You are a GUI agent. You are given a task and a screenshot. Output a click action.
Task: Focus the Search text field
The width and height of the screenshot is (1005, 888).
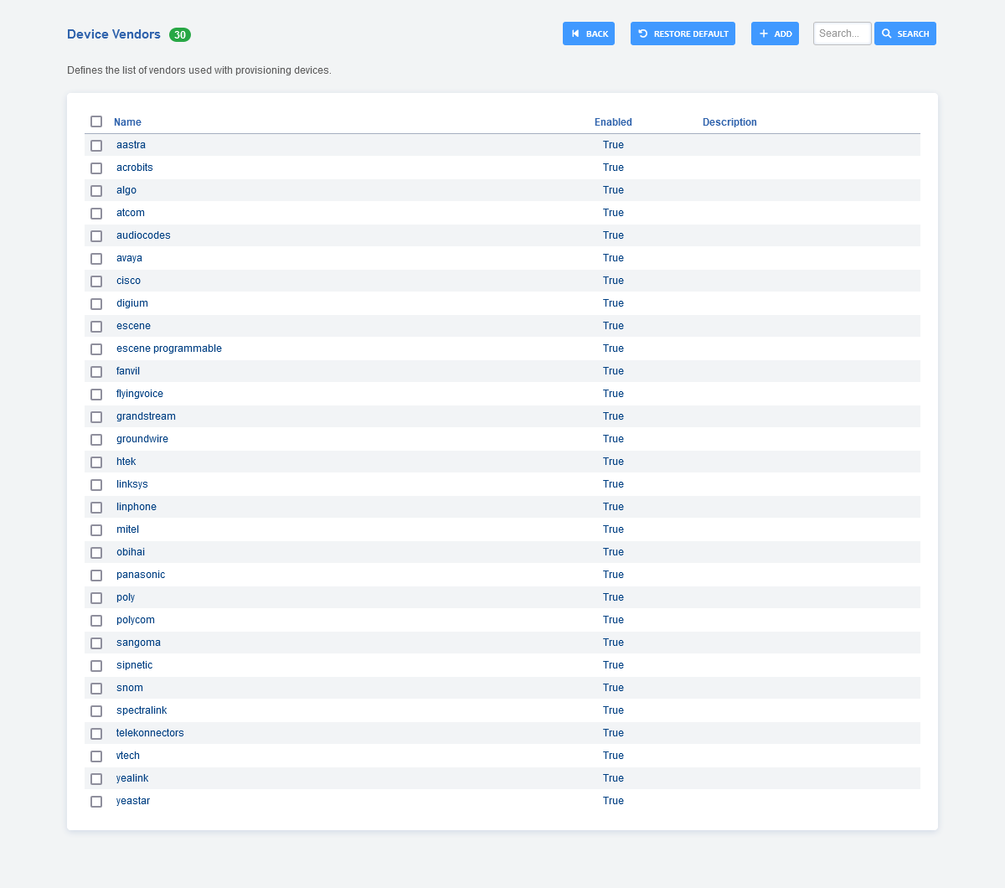click(x=842, y=34)
